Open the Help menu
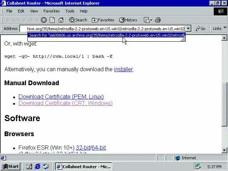The width and height of the screenshot is (228, 171). 84,11
